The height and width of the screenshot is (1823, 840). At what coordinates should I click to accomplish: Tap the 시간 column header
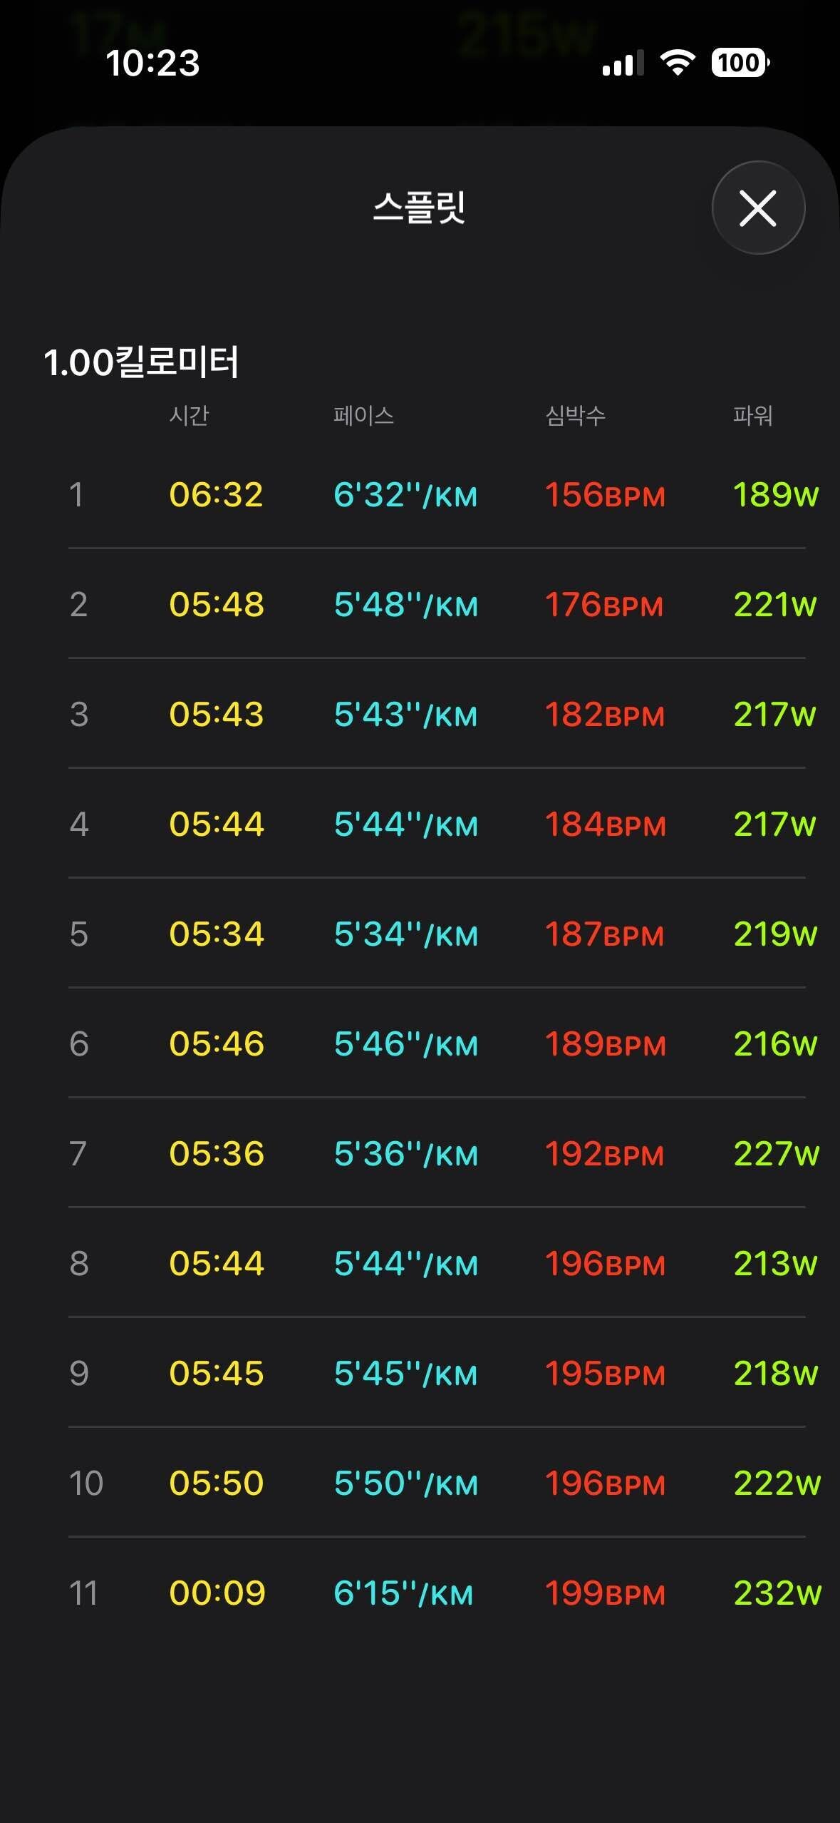coord(189,415)
